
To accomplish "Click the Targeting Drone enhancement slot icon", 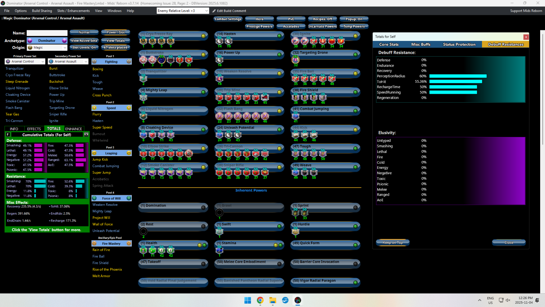I will (295, 60).
